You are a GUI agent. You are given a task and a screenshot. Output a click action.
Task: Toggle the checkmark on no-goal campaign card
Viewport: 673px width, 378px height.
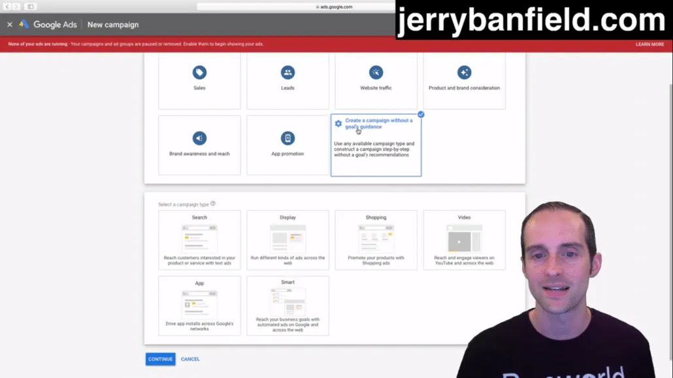coord(421,114)
